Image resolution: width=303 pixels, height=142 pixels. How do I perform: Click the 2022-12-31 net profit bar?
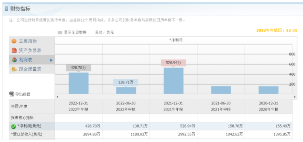coord(79,83)
